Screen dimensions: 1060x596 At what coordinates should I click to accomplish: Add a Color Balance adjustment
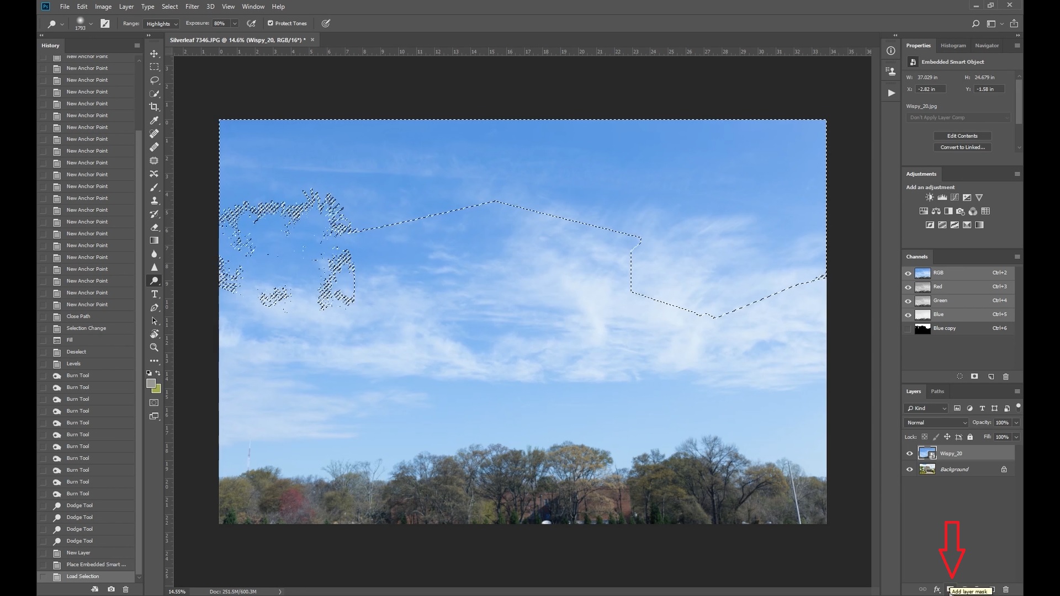coord(936,211)
